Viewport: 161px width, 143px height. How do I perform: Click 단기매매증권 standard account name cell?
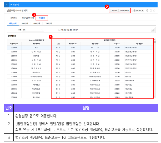(139, 81)
